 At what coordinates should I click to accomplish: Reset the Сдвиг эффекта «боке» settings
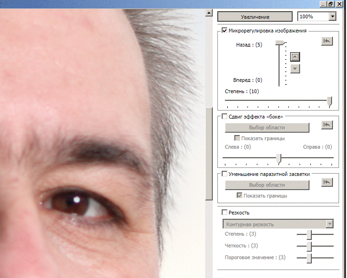pyautogui.click(x=327, y=125)
